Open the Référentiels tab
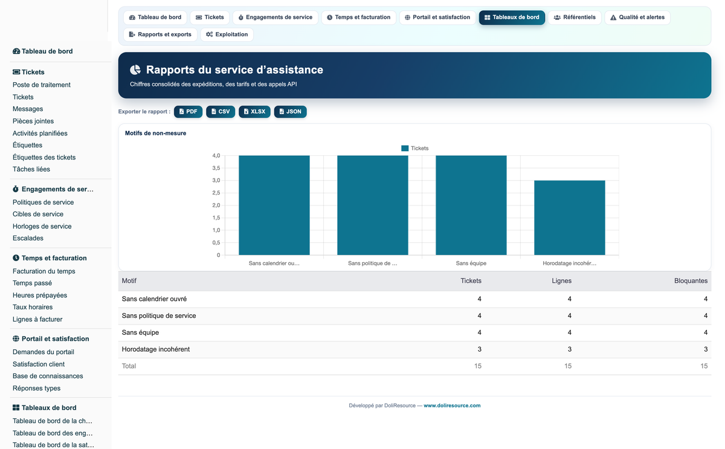This screenshot has height=449, width=725. point(575,18)
